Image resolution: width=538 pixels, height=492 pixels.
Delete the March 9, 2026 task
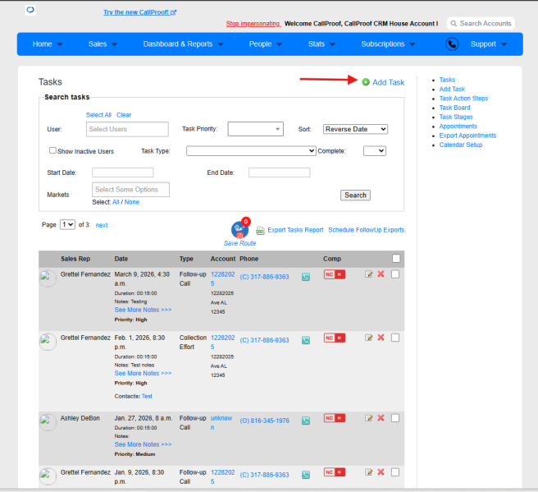tap(381, 274)
